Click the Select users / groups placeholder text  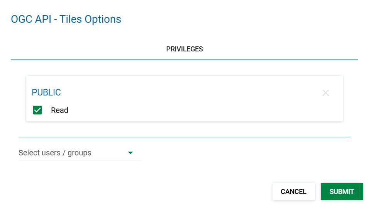point(55,153)
